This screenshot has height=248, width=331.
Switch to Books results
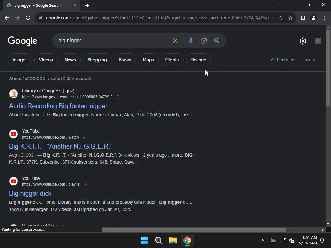pyautogui.click(x=125, y=60)
